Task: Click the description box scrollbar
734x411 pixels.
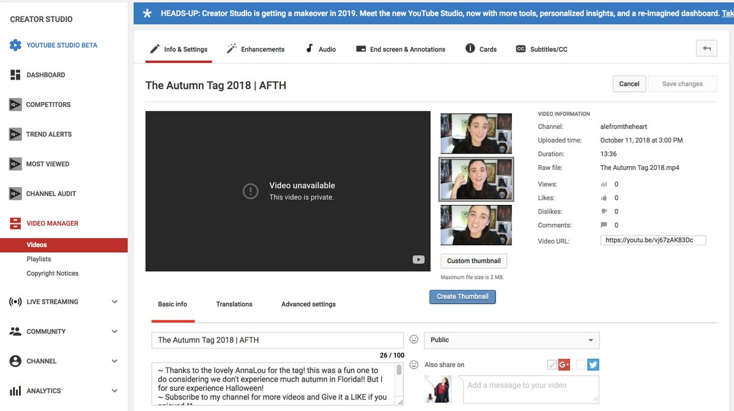Action: coord(399,384)
